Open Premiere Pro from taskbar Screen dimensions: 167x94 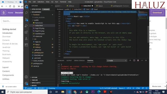point(93,92)
